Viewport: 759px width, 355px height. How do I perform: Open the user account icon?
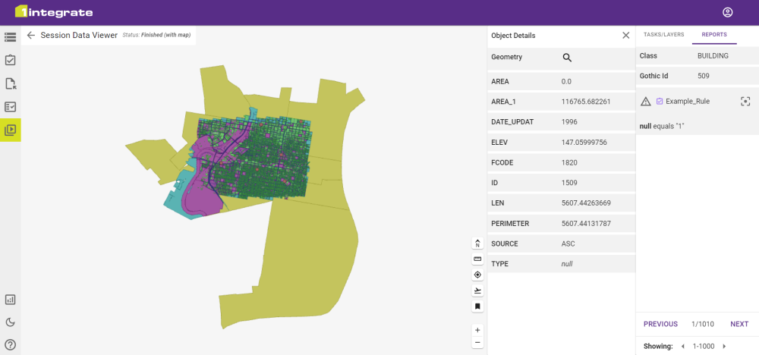727,13
